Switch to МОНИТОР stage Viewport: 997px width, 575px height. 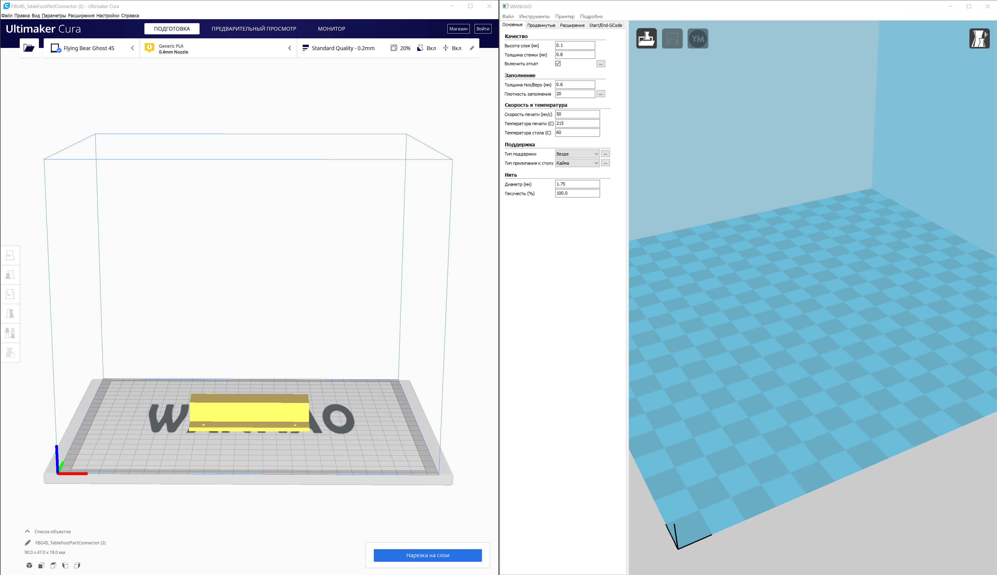[331, 29]
